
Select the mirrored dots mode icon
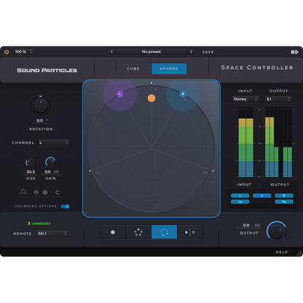[x=190, y=232]
